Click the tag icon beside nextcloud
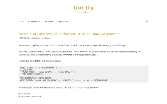Image resolution: width=167 pixels, height=104 pixels. (x=19, y=96)
